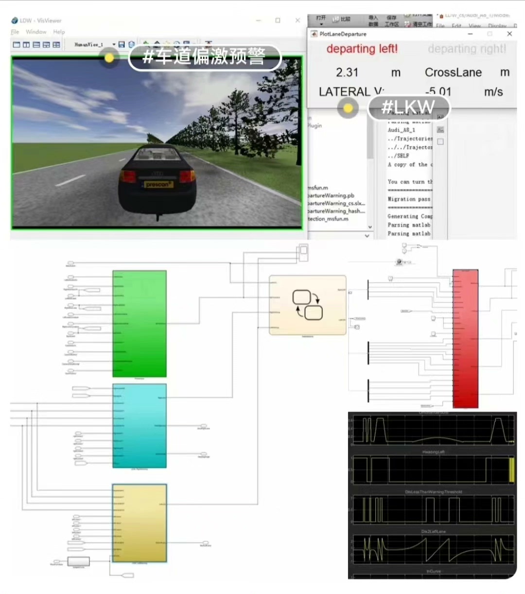Open the Window menu in VisViewer
This screenshot has width=525, height=594.
pos(36,32)
